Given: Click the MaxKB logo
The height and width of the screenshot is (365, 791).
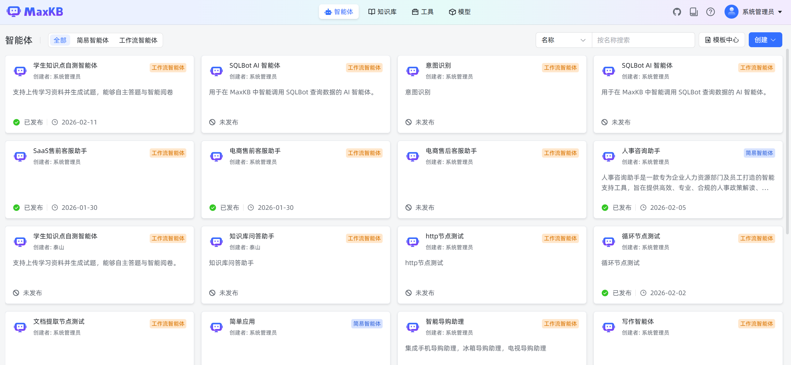Looking at the screenshot, I should click(35, 12).
